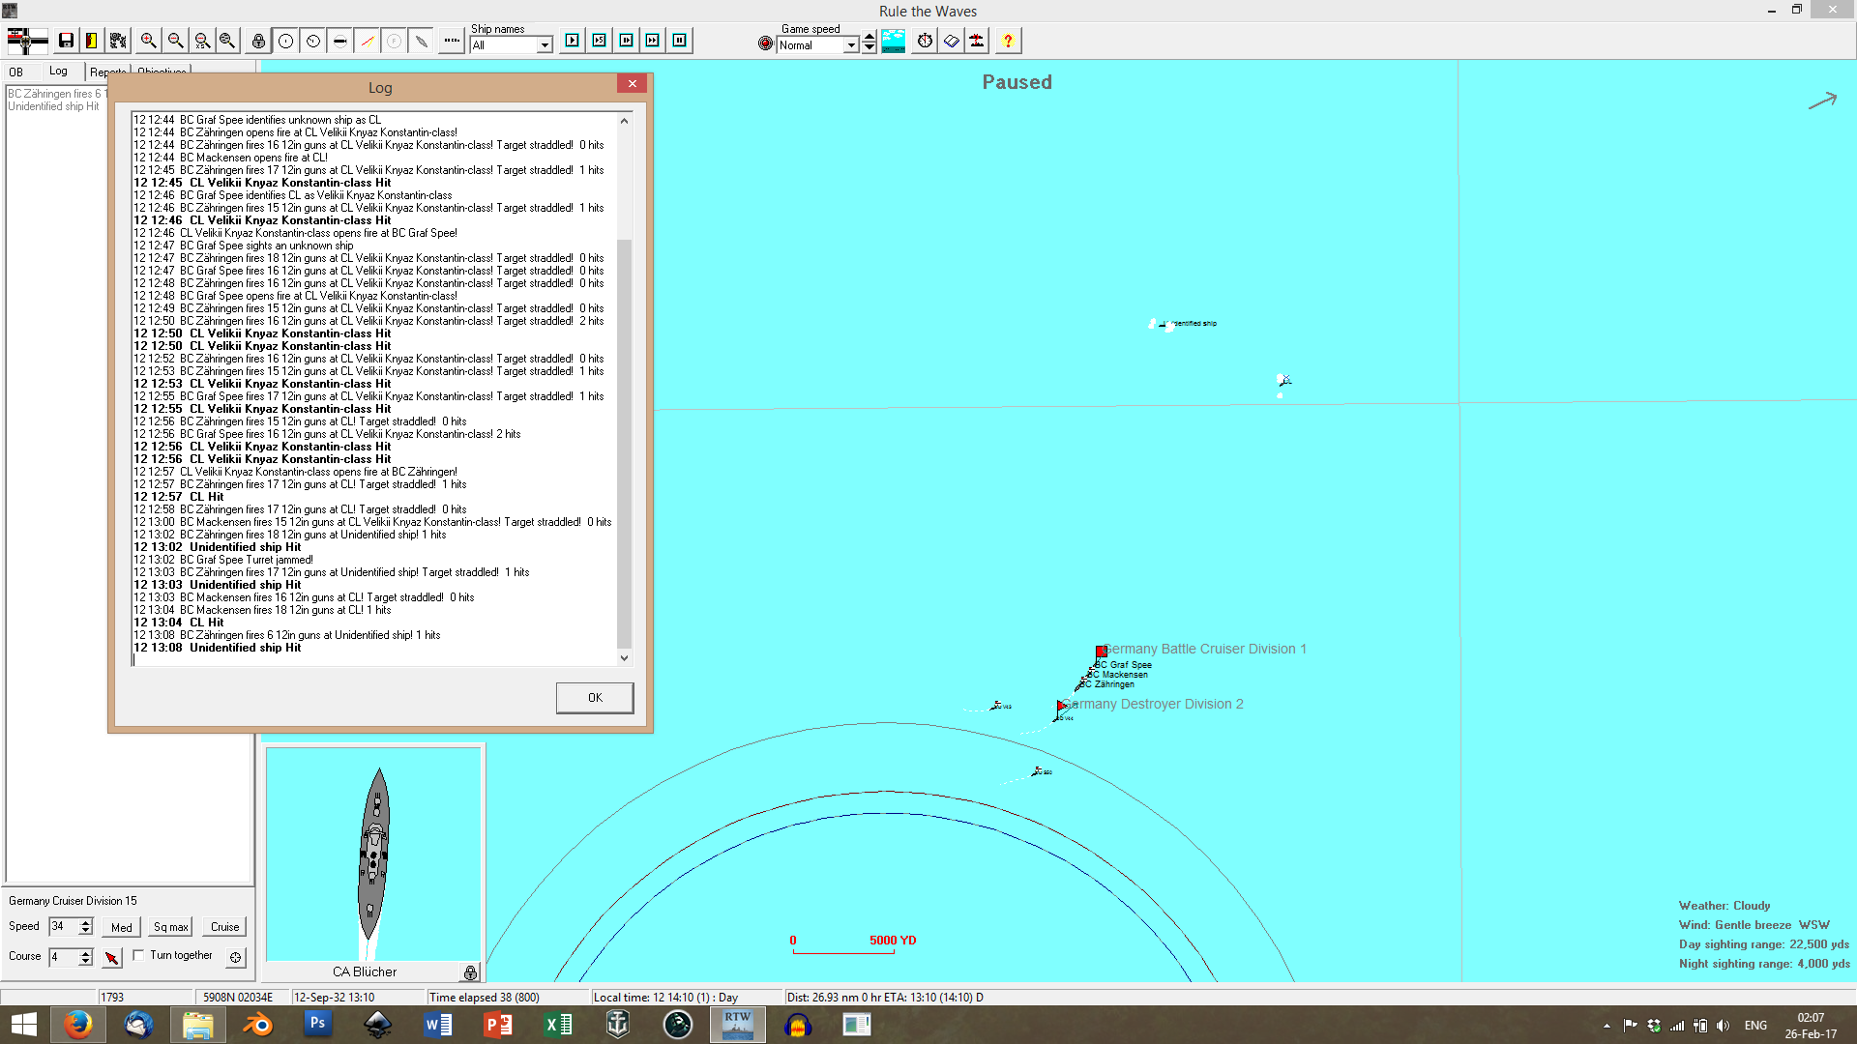Expand the Game speed dropdown

coord(851,45)
